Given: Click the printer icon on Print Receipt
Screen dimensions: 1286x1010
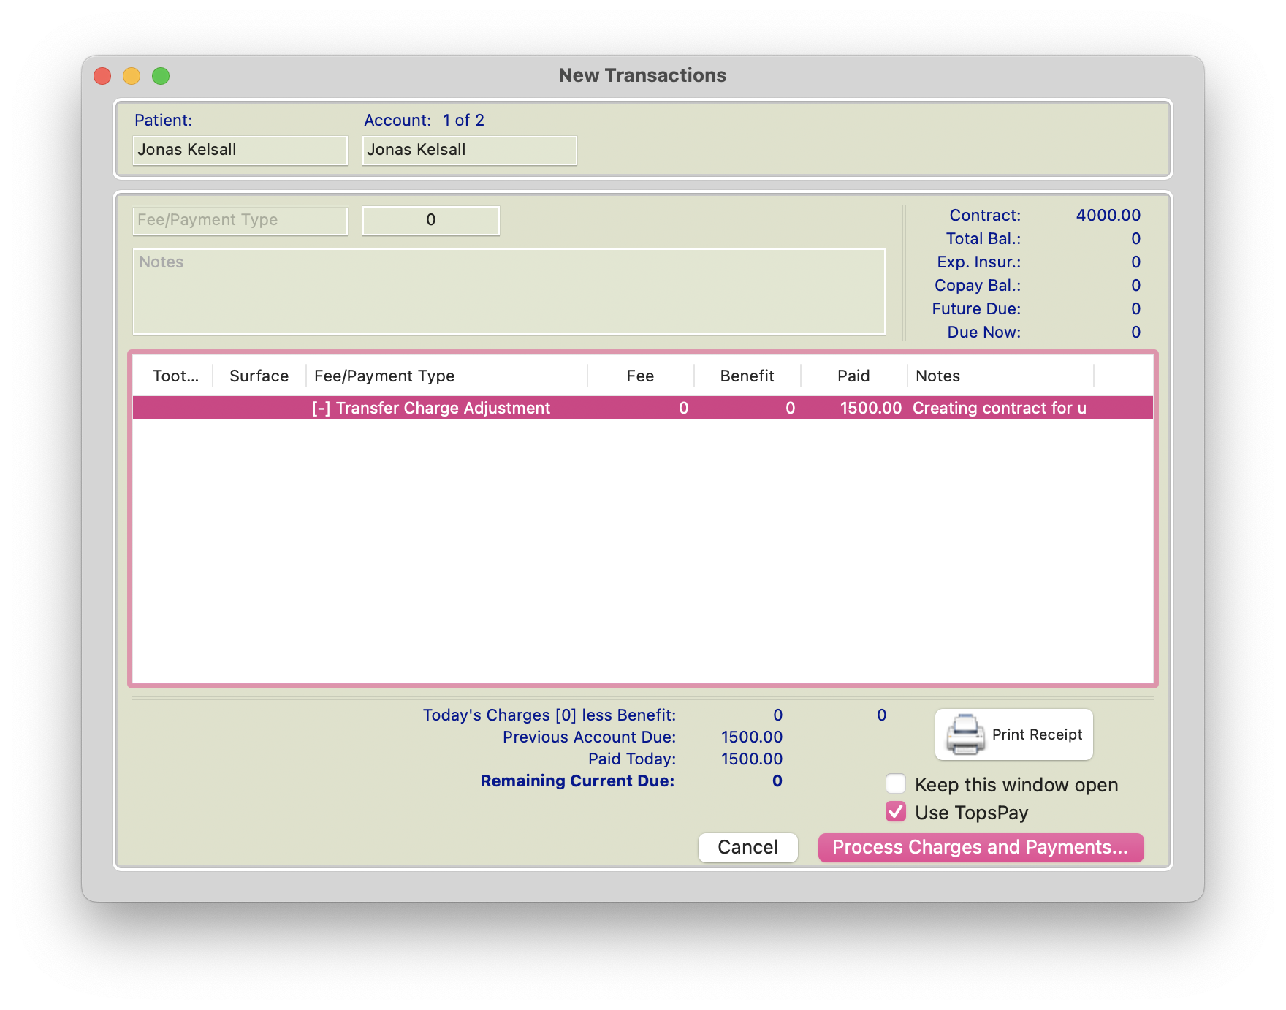Looking at the screenshot, I should click(964, 734).
